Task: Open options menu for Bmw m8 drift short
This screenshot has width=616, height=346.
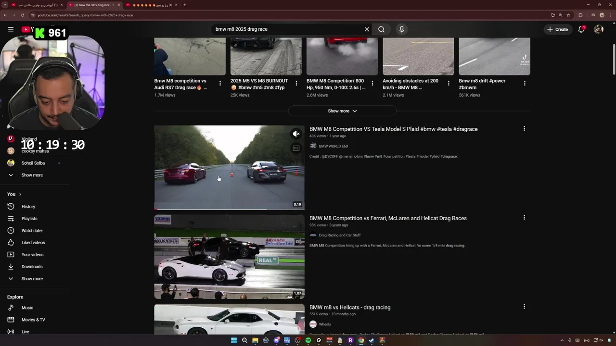Action: pos(525,83)
